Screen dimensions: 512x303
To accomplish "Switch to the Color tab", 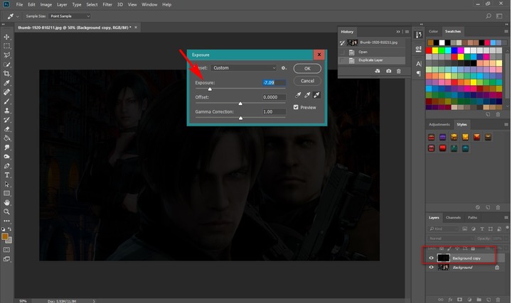I will tap(433, 31).
